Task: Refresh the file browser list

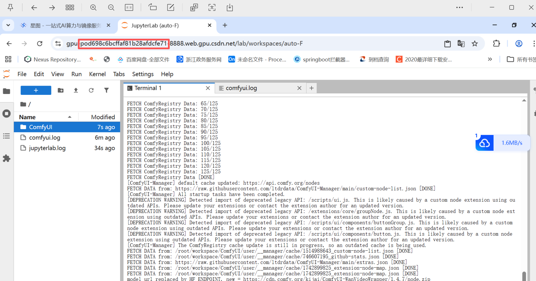Action: 91,90
